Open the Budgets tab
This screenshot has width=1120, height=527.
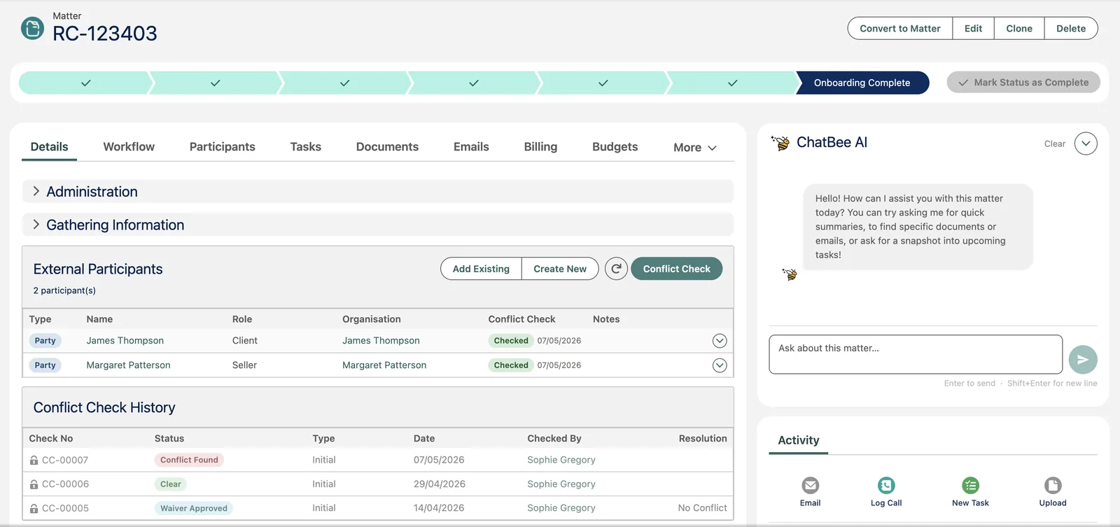point(615,147)
